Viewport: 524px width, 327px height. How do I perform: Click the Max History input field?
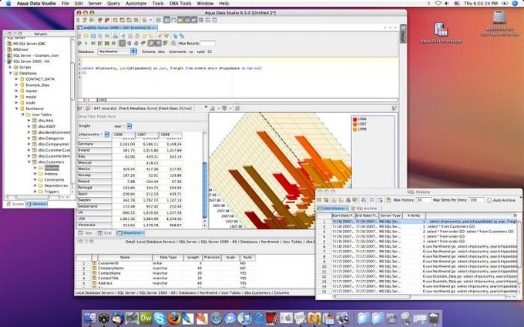pos(424,200)
